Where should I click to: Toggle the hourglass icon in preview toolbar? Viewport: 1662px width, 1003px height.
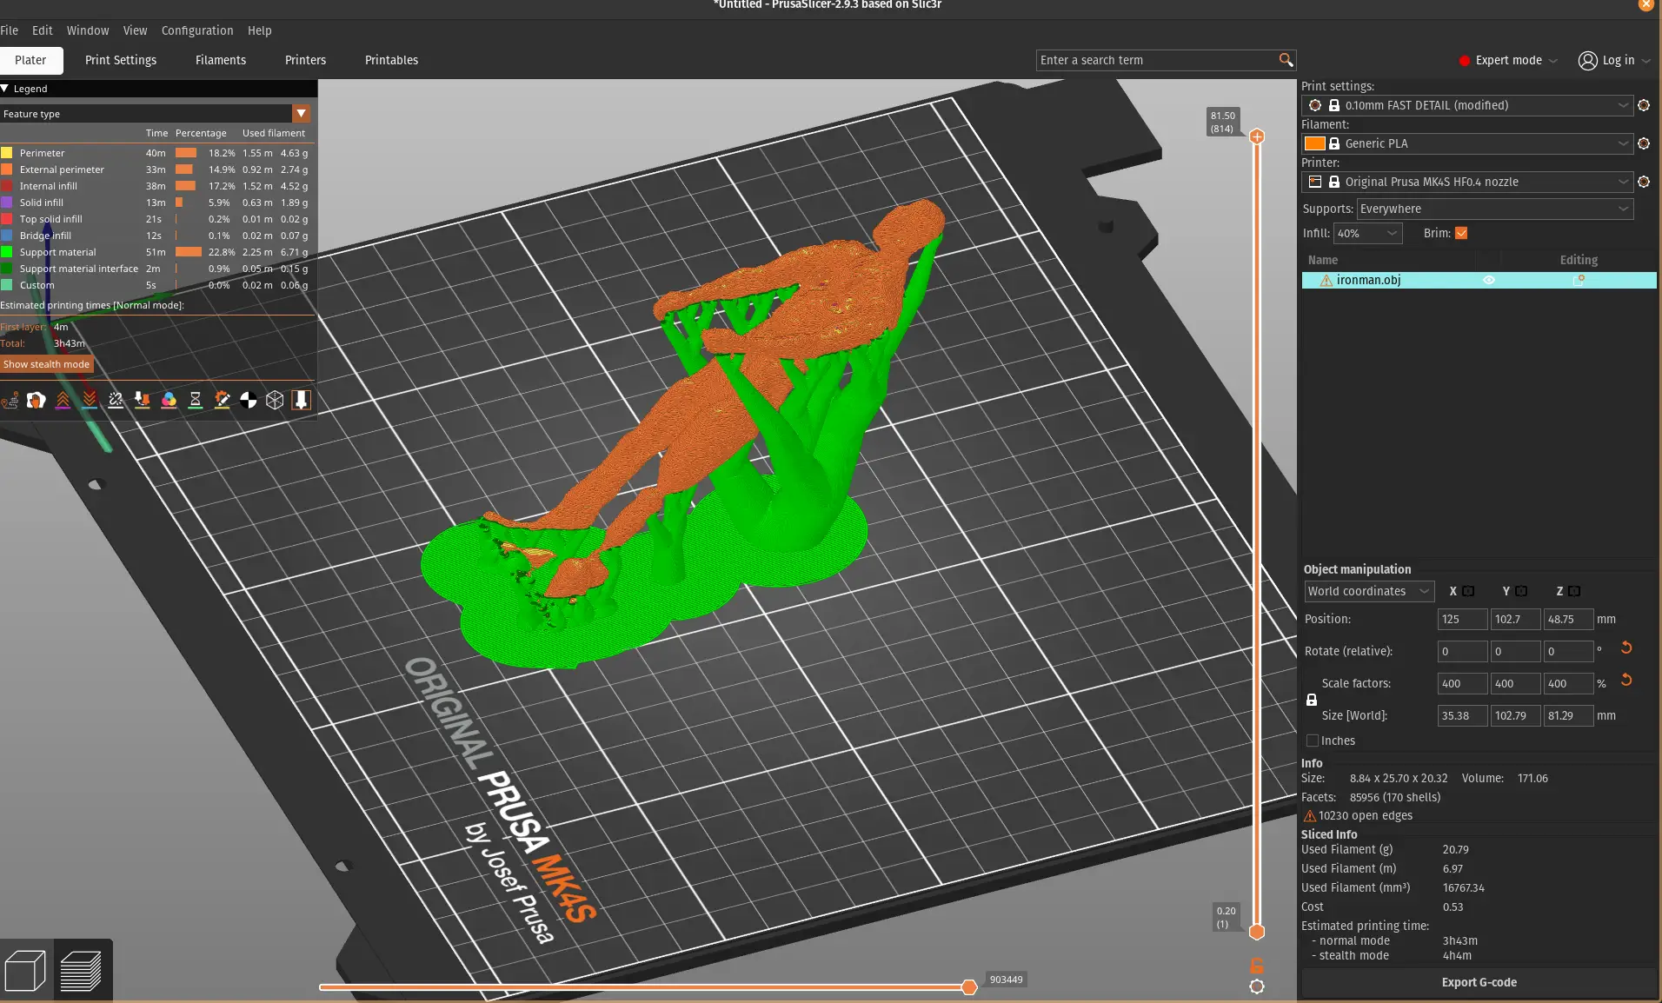[196, 400]
